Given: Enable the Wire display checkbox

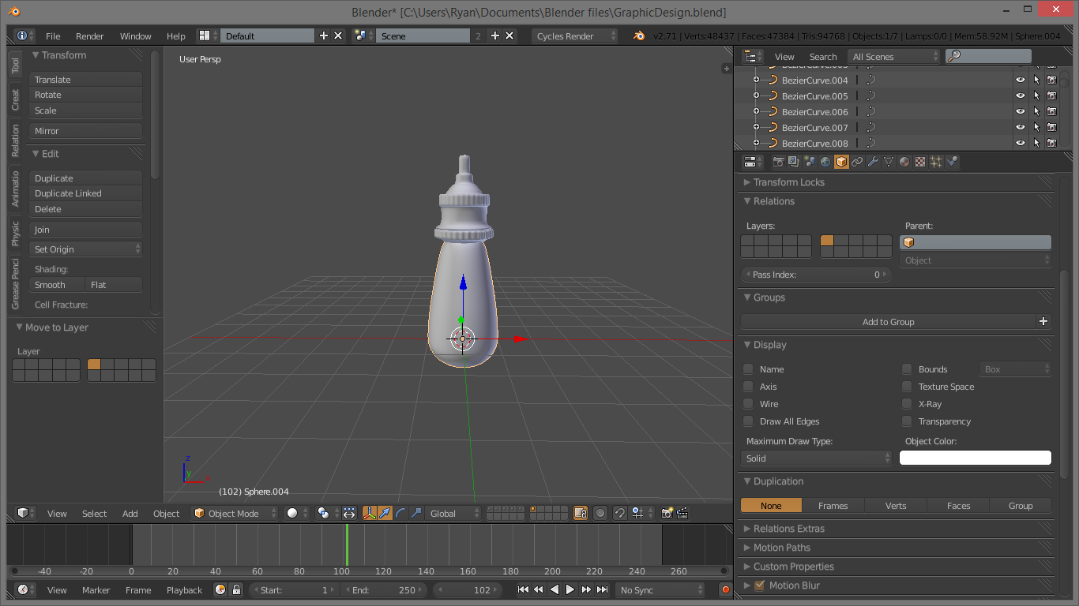Looking at the screenshot, I should [748, 403].
